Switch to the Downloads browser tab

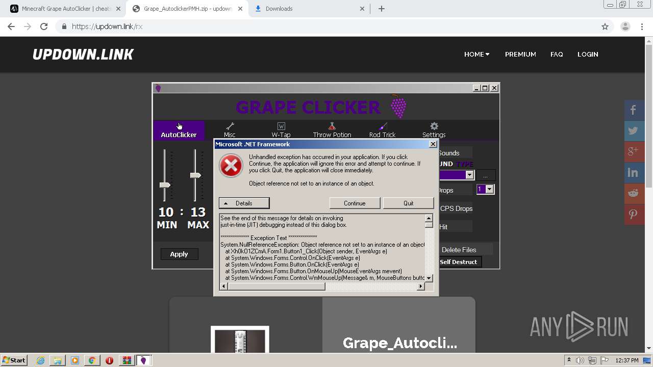pyautogui.click(x=310, y=9)
